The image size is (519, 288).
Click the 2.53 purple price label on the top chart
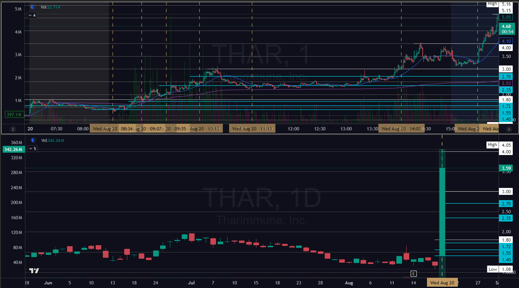click(x=506, y=83)
